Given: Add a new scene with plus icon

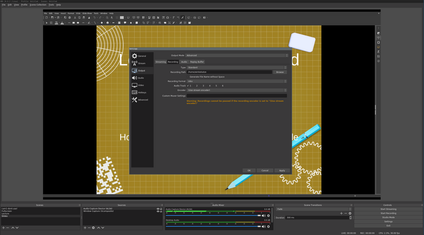Looking at the screenshot, I should tap(4, 228).
